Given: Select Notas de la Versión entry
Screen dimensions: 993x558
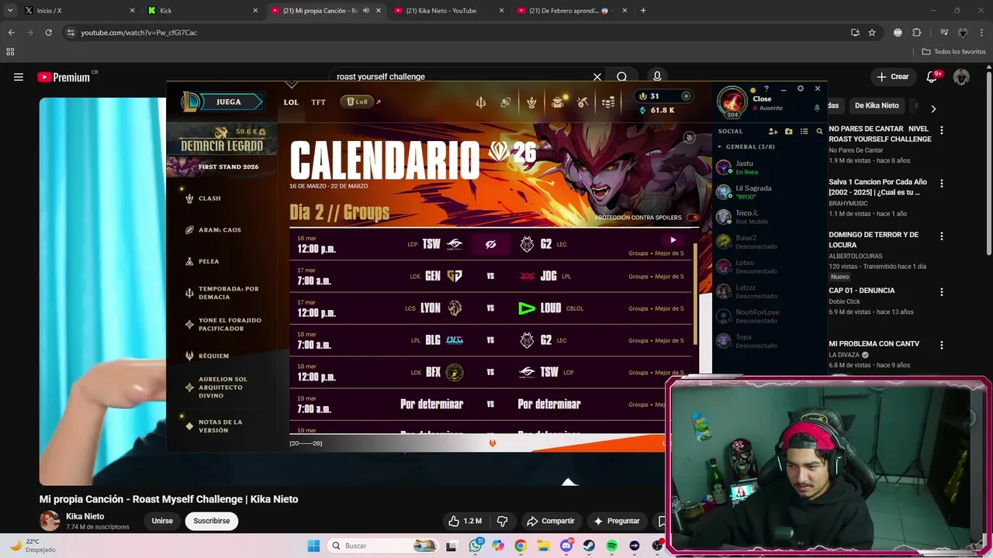Looking at the screenshot, I should click(x=220, y=426).
